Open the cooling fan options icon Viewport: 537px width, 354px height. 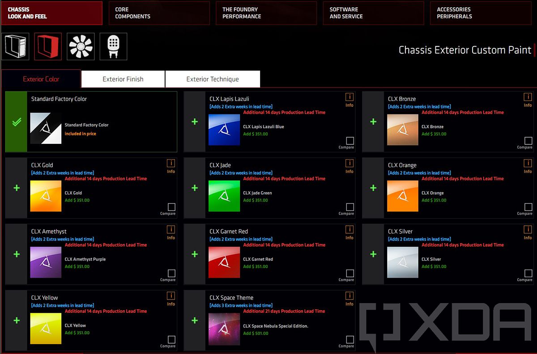(81, 46)
